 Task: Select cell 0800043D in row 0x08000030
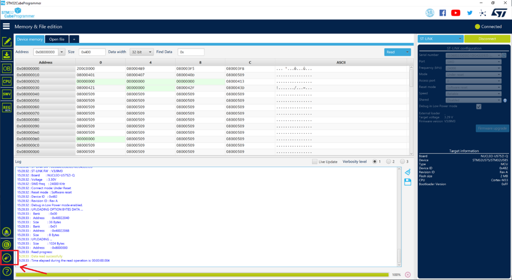[x=250, y=88]
